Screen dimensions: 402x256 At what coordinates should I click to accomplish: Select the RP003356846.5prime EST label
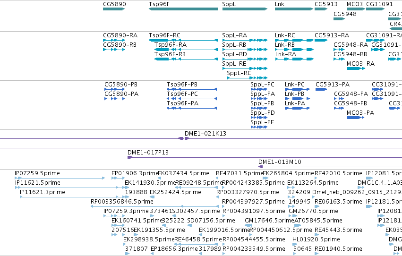tap(122, 202)
